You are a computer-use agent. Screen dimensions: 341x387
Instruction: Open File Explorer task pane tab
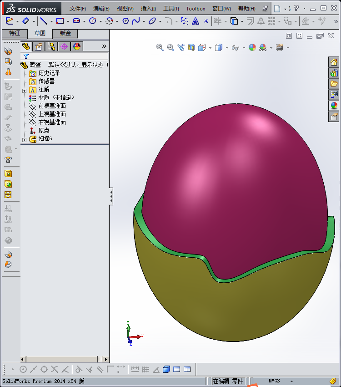pyautogui.click(x=334, y=84)
